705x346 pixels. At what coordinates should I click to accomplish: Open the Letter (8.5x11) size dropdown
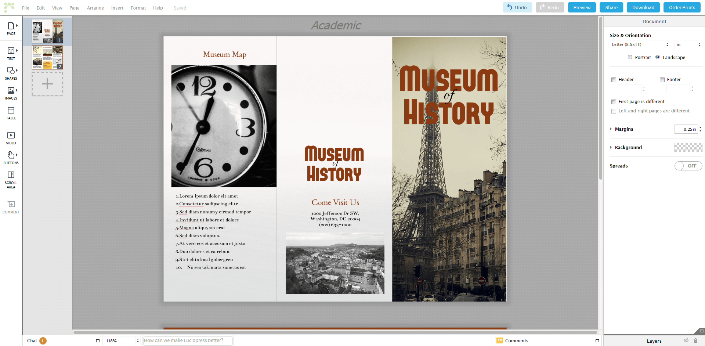tap(640, 44)
